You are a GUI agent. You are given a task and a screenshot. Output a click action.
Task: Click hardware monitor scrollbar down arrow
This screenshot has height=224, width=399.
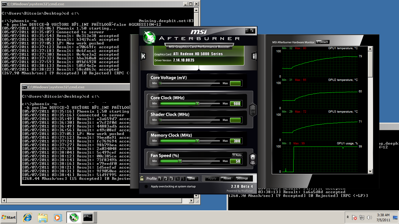pyautogui.click(x=370, y=171)
